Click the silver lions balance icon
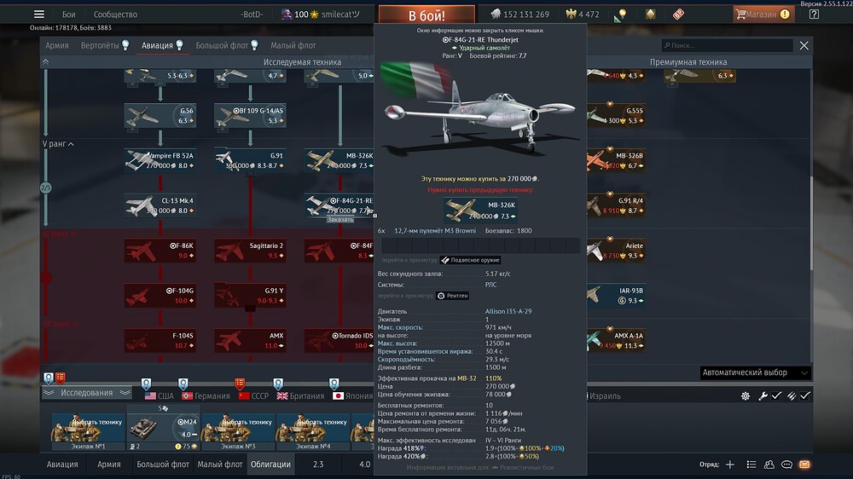This screenshot has width=853, height=479. click(495, 14)
